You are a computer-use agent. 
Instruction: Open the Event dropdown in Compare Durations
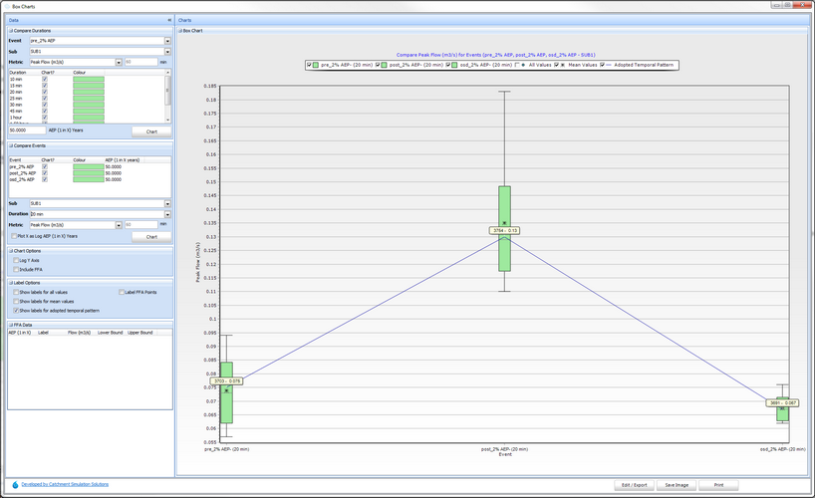tap(167, 41)
